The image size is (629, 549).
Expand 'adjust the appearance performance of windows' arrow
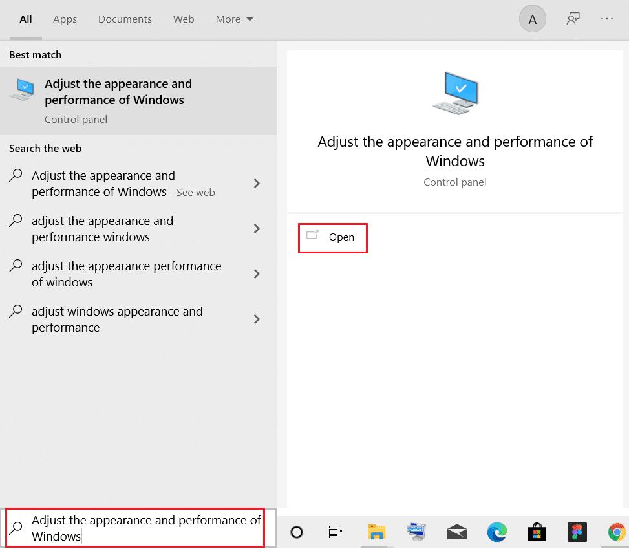(257, 274)
